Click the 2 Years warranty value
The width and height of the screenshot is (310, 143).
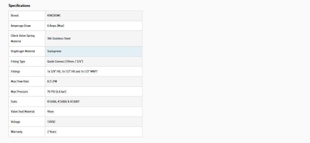52,132
